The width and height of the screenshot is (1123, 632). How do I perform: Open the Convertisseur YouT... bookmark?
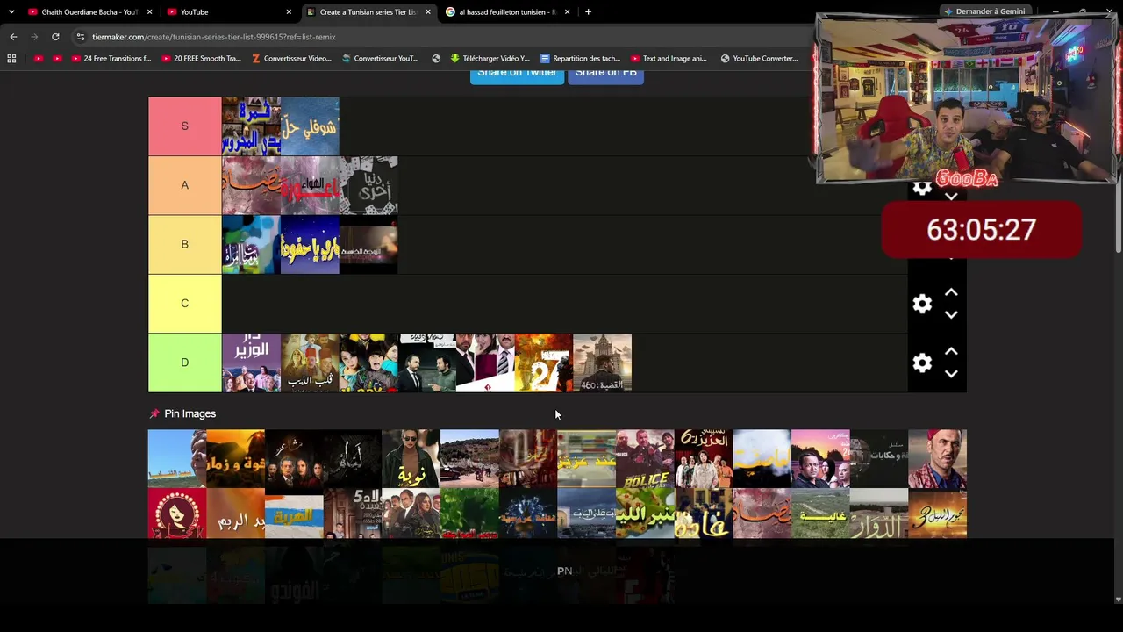click(381, 59)
